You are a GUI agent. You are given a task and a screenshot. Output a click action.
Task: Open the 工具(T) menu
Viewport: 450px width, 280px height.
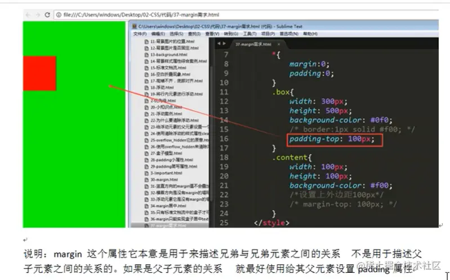click(x=249, y=34)
